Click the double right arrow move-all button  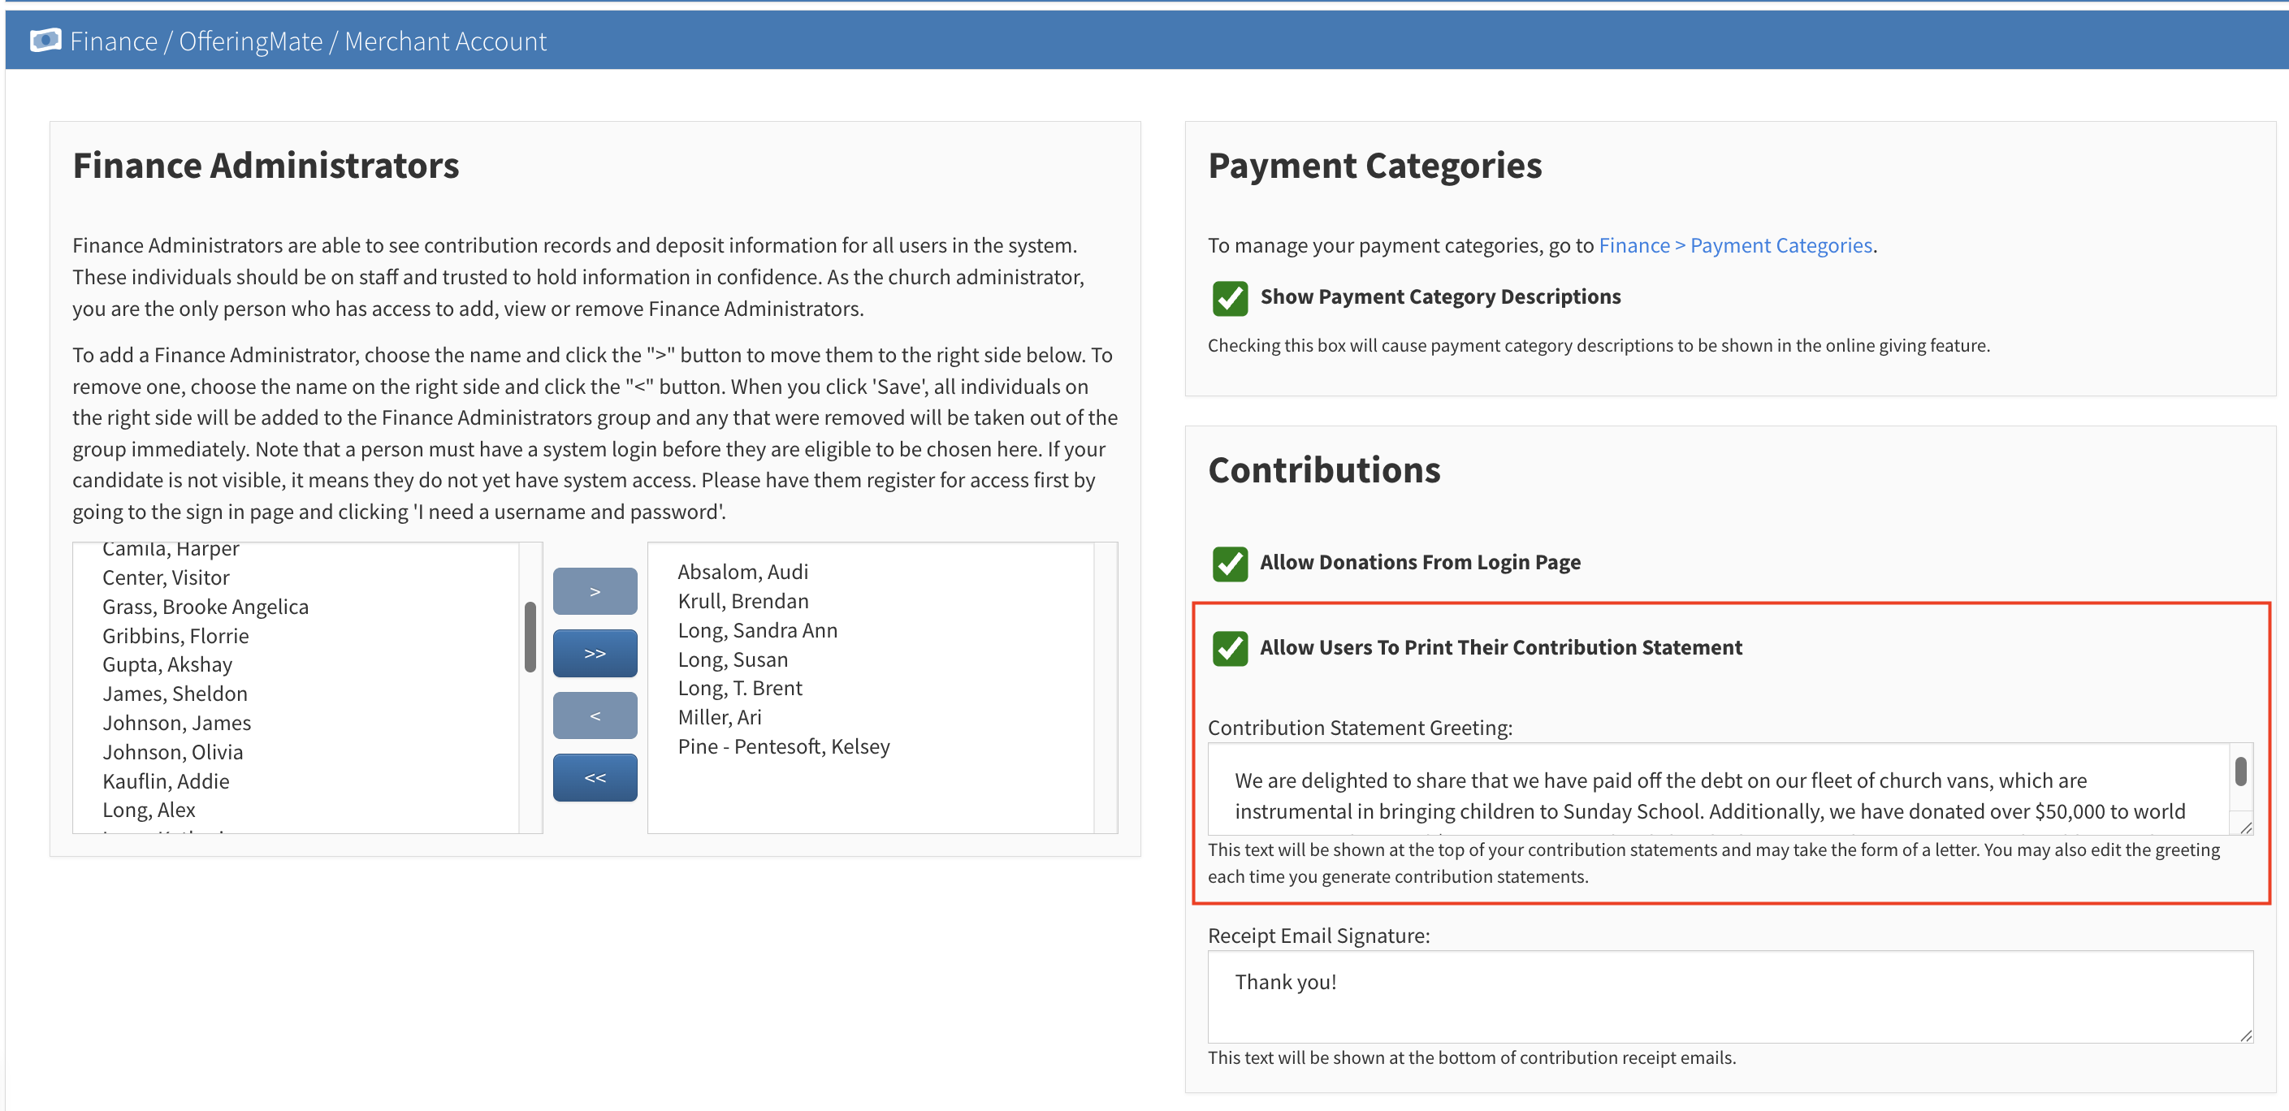click(595, 654)
